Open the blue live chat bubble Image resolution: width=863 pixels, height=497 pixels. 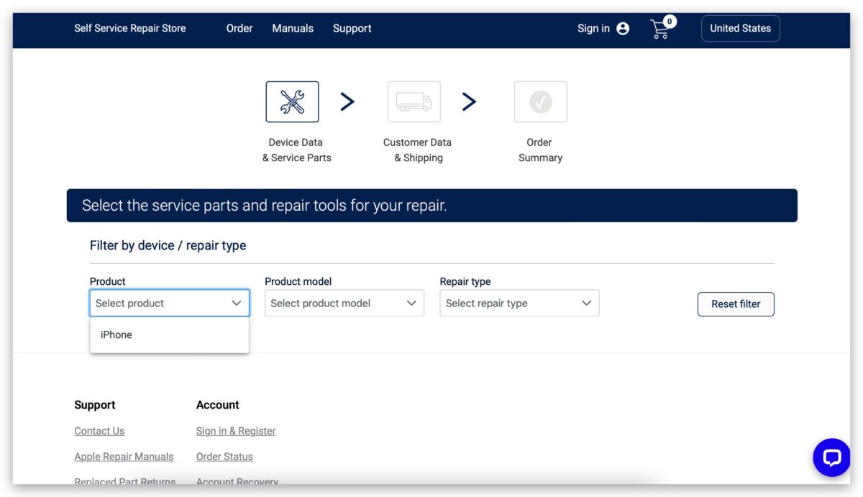click(x=831, y=457)
